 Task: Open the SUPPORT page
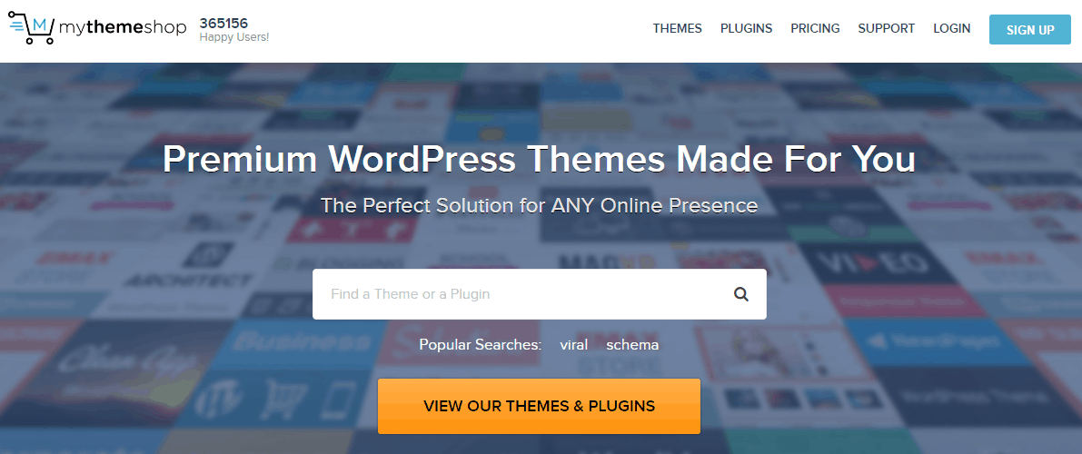(x=886, y=29)
